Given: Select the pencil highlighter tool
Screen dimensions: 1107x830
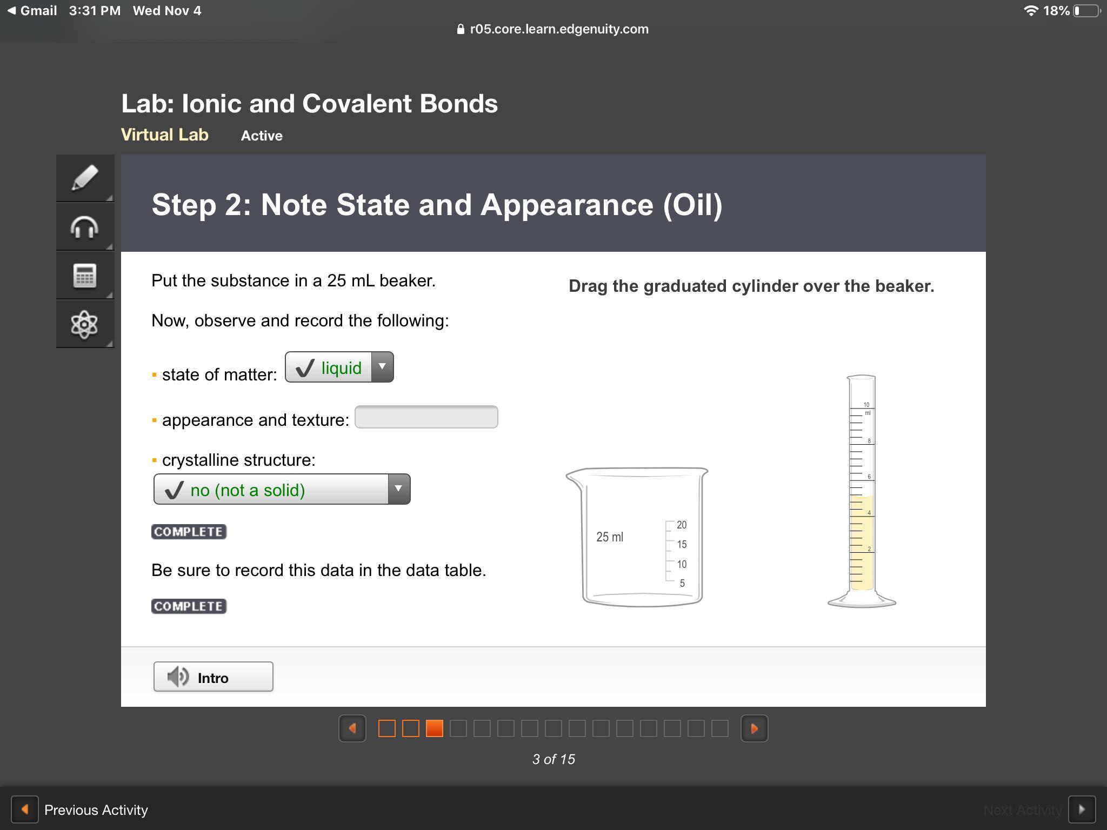Looking at the screenshot, I should point(85,178).
